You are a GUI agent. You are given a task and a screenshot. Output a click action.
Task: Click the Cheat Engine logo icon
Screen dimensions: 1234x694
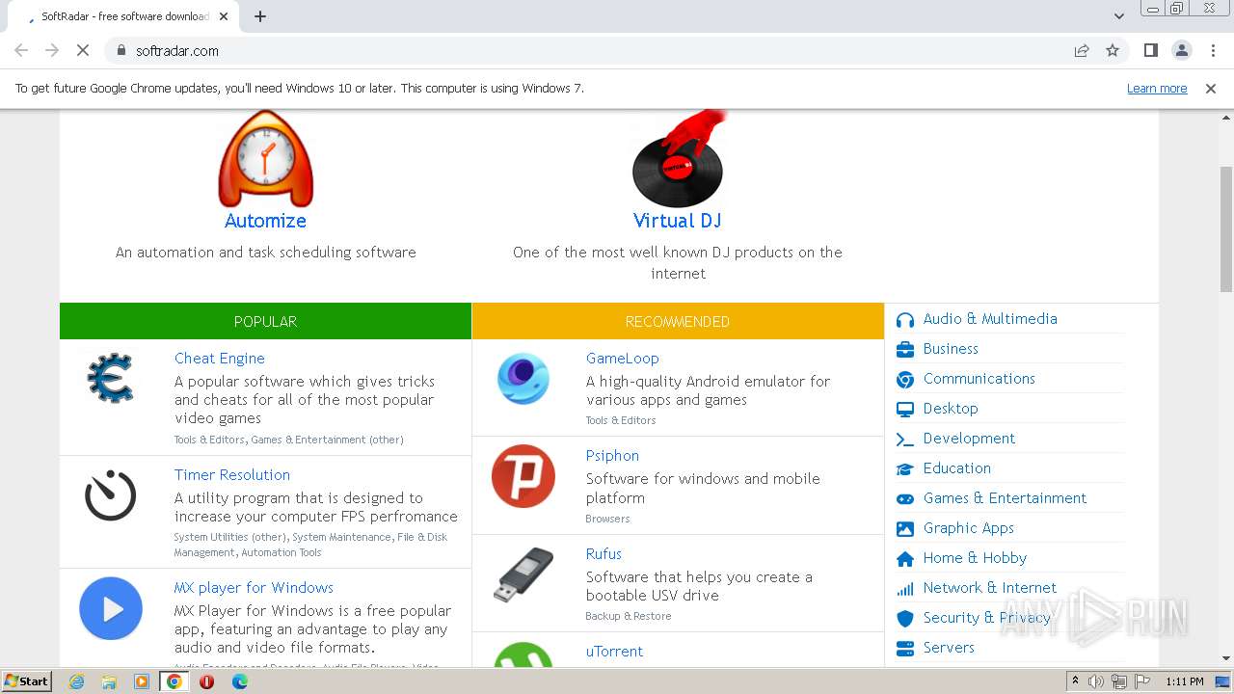click(111, 378)
